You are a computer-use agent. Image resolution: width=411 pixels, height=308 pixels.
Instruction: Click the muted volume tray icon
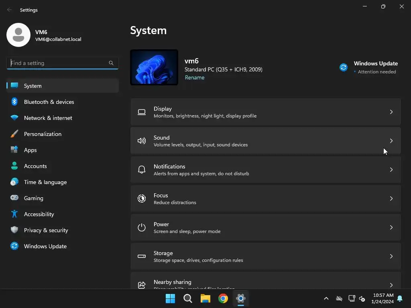[x=362, y=298]
